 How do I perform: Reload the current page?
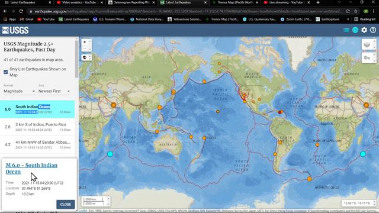(x=21, y=11)
